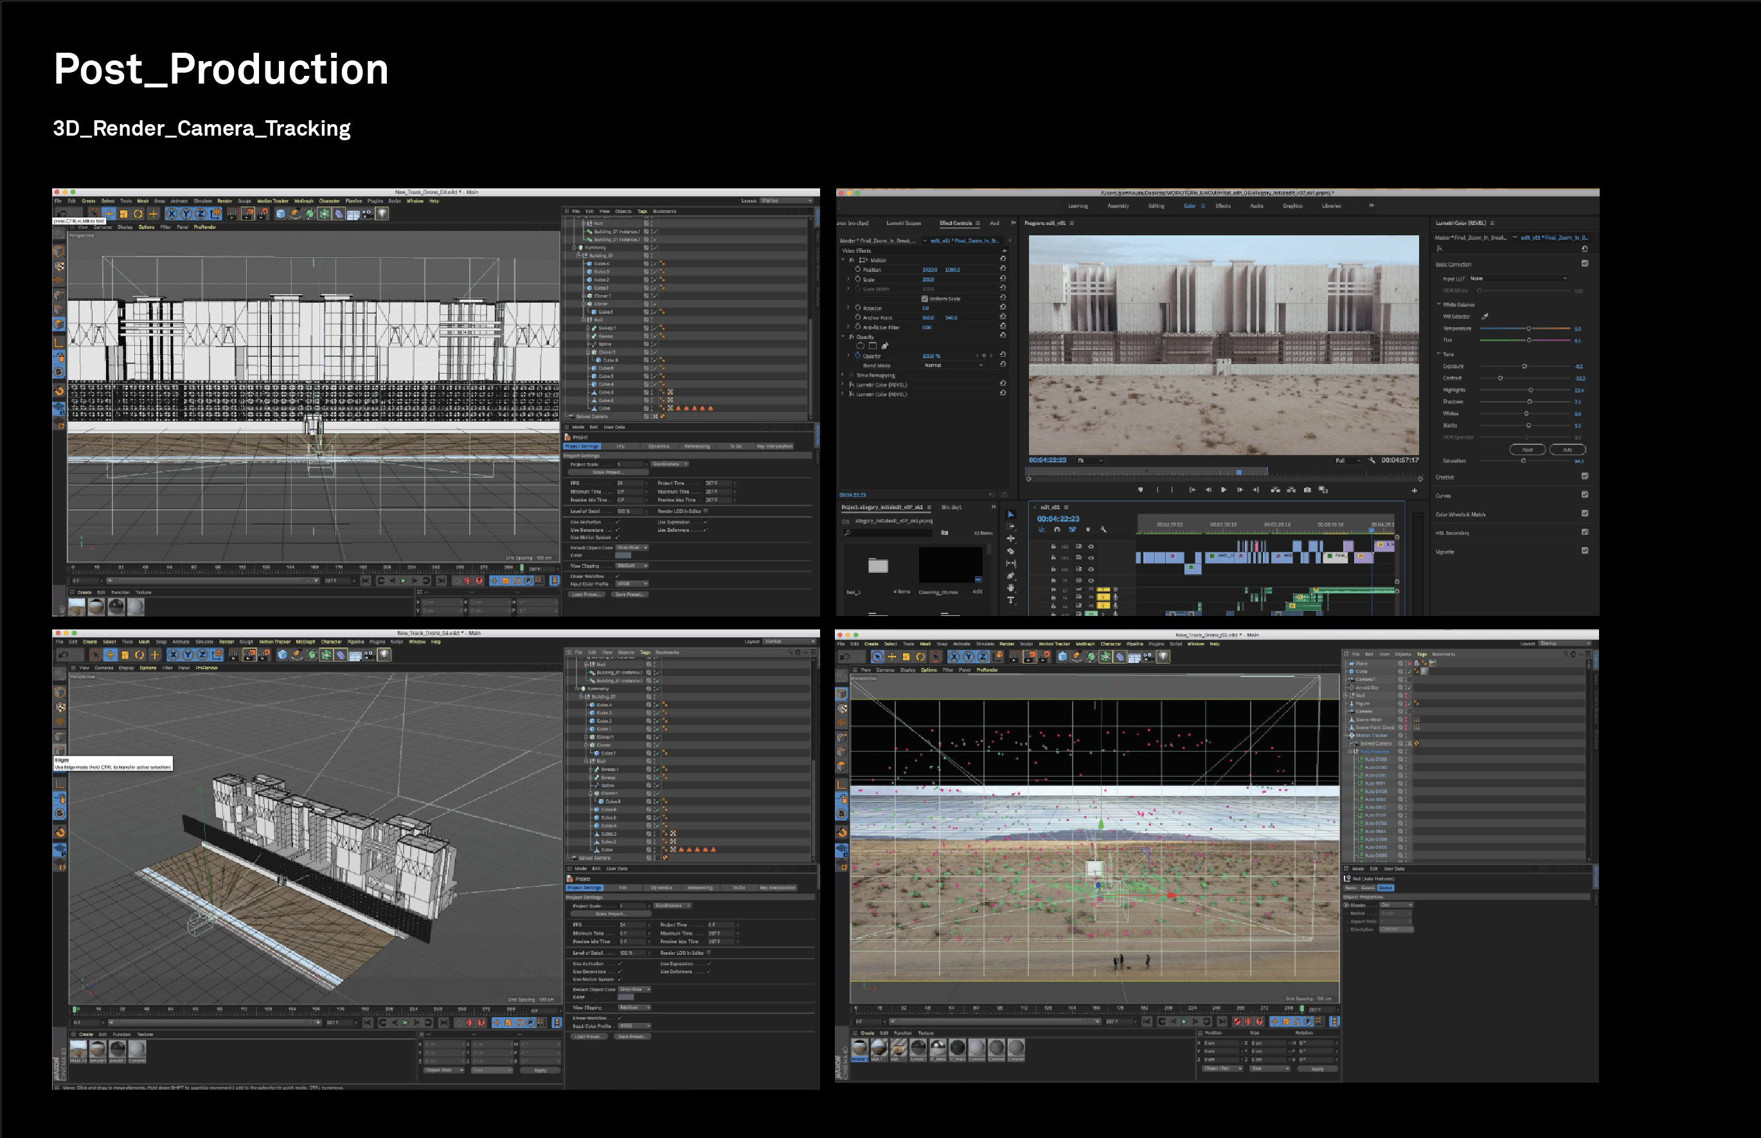Open Edit Render Settings in top-left Cinema 4D toolbar
The image size is (1761, 1138).
(x=263, y=213)
